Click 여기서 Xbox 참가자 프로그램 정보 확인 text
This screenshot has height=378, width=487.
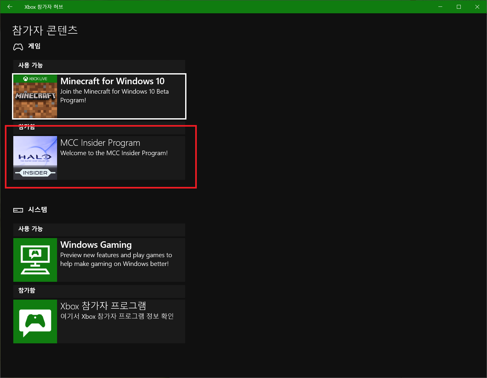tap(117, 316)
